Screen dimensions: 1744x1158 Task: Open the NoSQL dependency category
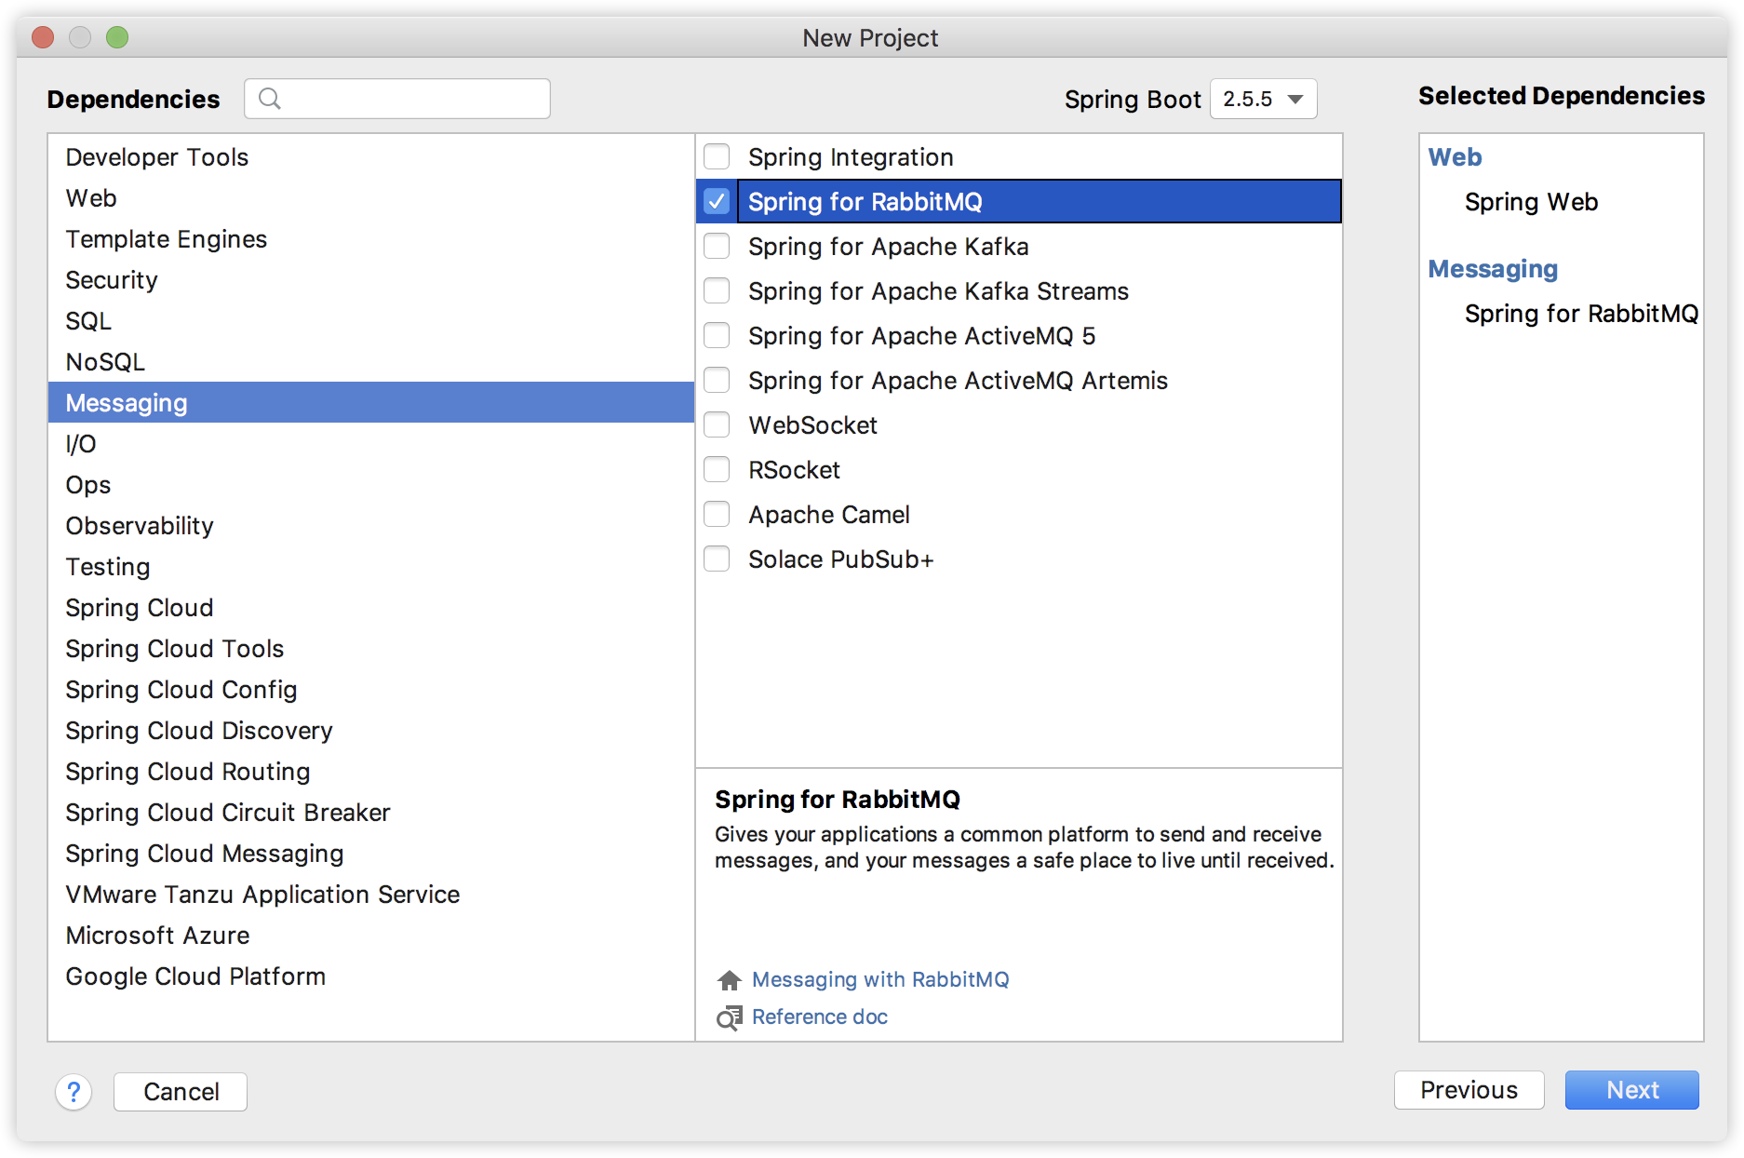(105, 362)
